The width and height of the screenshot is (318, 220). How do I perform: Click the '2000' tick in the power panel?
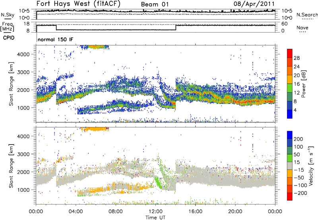coord(23,90)
